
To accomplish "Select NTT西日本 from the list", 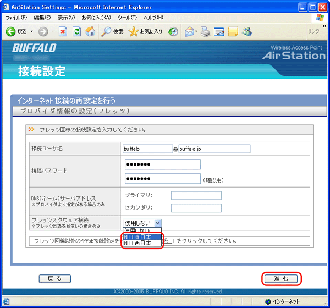I will click(142, 243).
